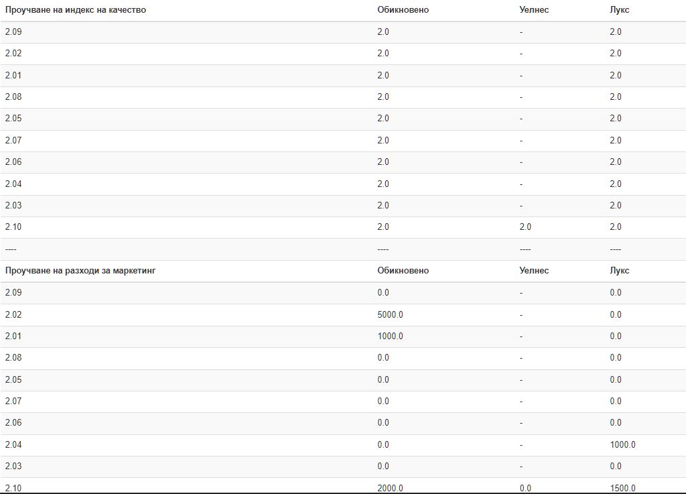Select the 'Обикновено' header in quality table

403,9
